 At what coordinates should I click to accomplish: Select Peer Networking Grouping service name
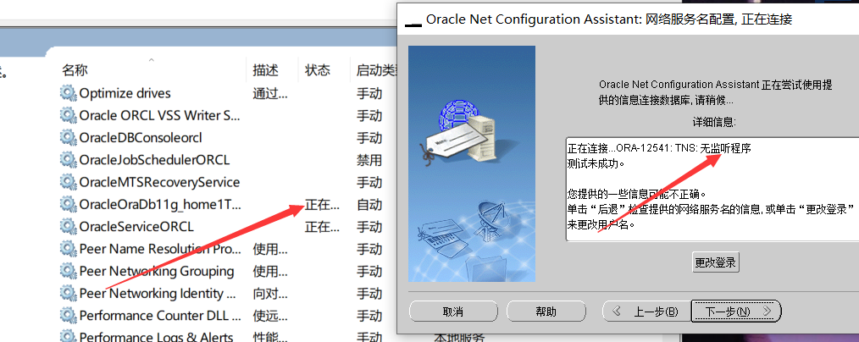[157, 272]
